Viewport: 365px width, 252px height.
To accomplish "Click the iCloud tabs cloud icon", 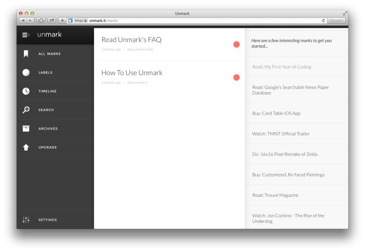I will coord(41,20).
